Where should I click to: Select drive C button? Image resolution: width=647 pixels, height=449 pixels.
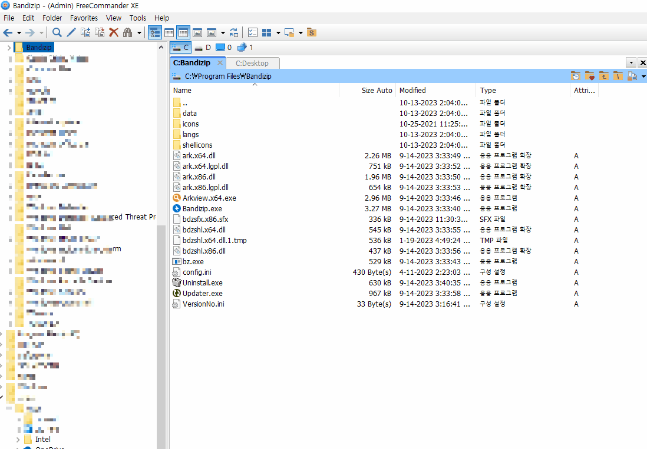pyautogui.click(x=180, y=47)
